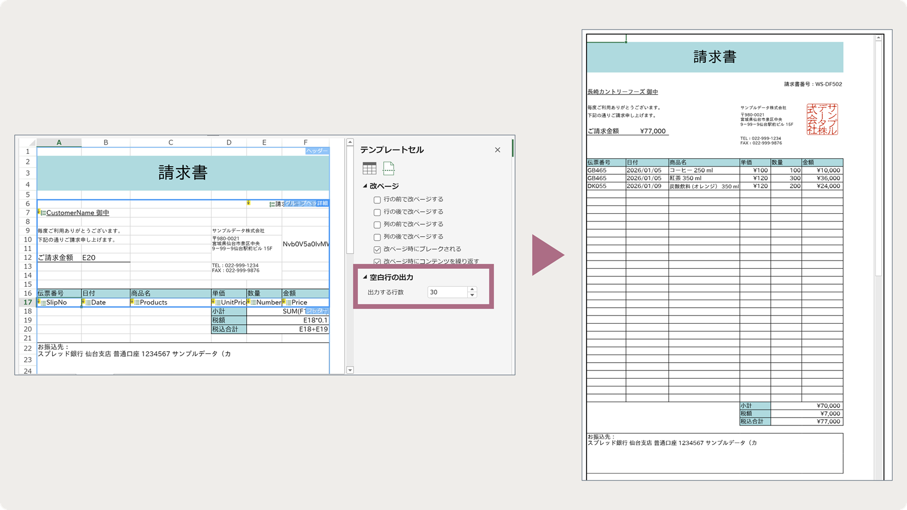Enable 列の前で改ページする checkbox

(377, 225)
